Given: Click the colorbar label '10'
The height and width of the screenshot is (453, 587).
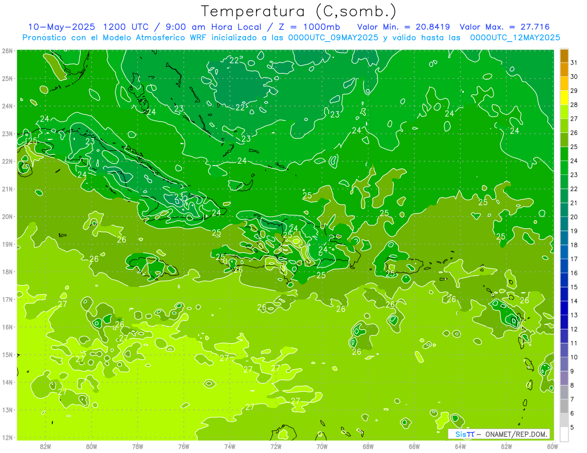Looking at the screenshot, I should click(x=574, y=357).
